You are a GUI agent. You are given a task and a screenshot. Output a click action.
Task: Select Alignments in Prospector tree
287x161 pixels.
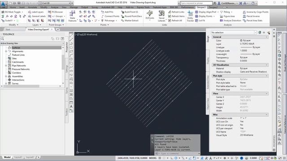click(x=17, y=51)
